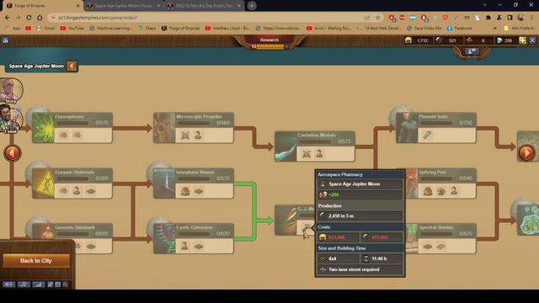
Task: Open the Microscopic Propeller technology node
Action: coord(194,127)
